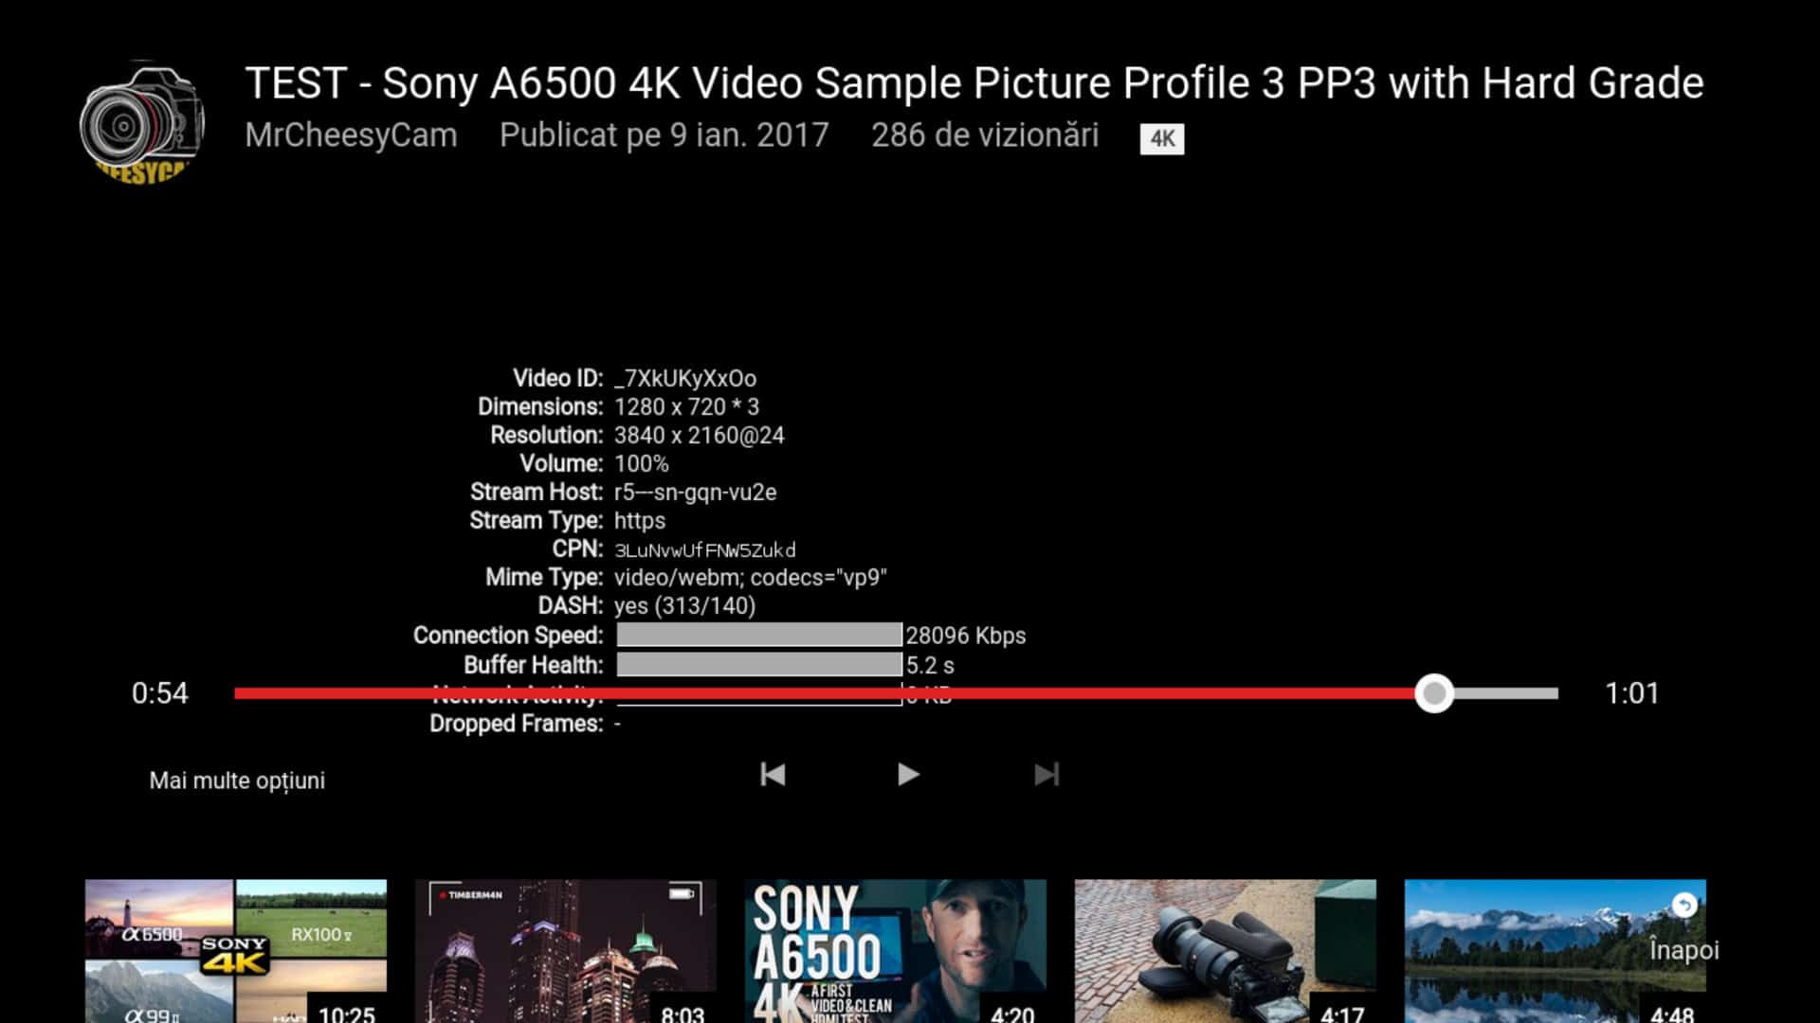Screen dimensions: 1820x1023
Task: Click the 1:01 total duration label
Action: point(1631,693)
